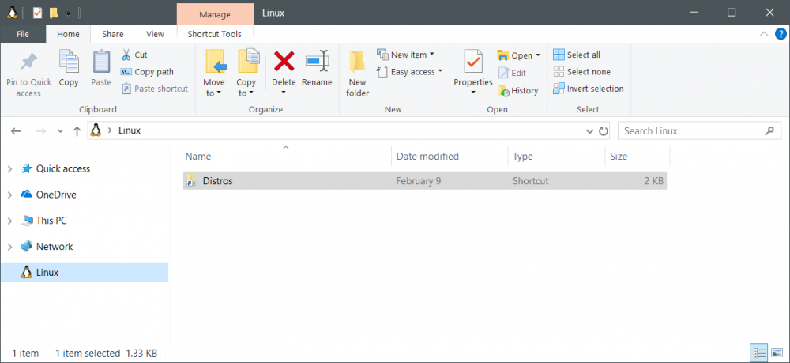Viewport: 790px width, 363px height.
Task: Sort by the Size column
Action: (638, 157)
